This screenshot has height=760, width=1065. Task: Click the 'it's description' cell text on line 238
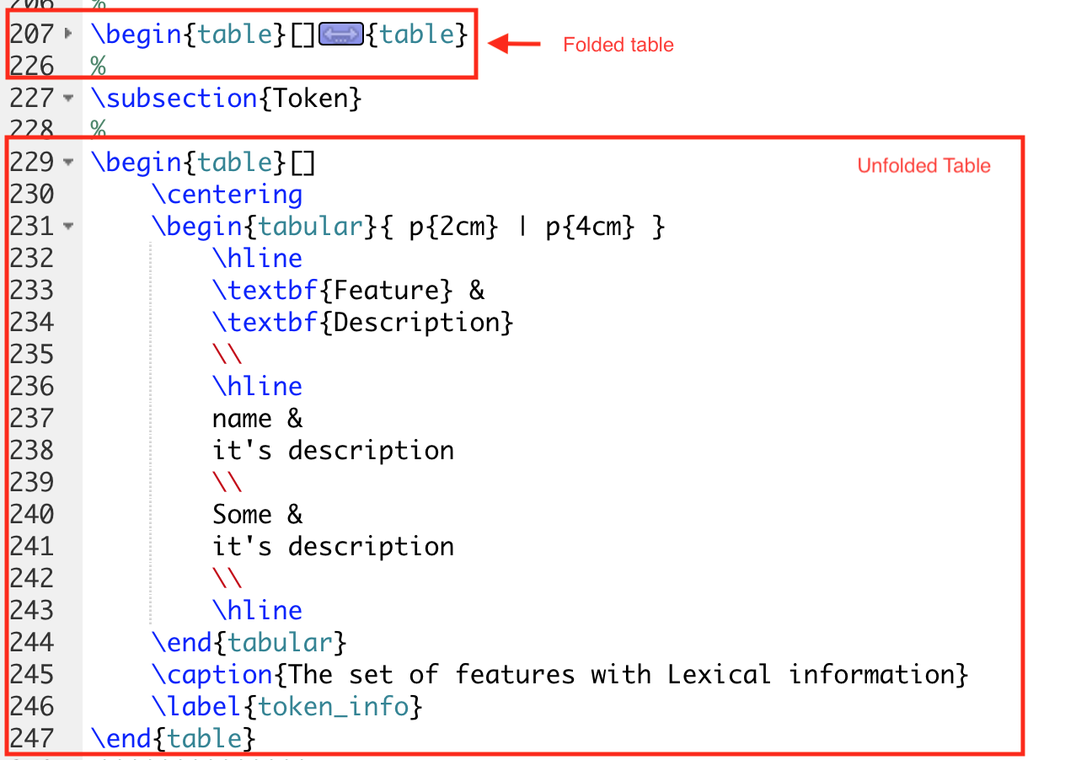click(333, 450)
